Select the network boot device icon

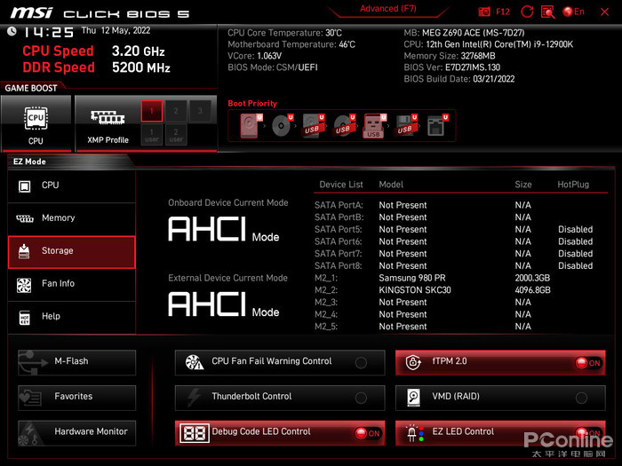point(437,126)
